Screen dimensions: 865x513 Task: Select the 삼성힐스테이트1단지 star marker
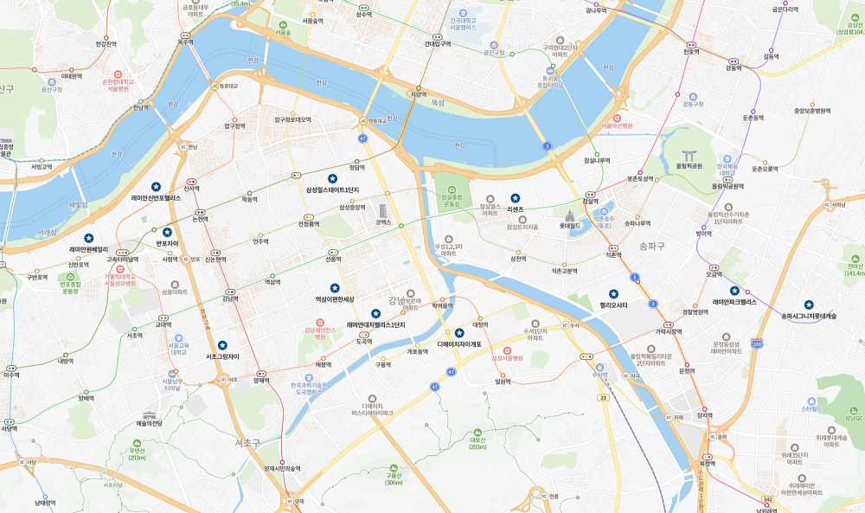[x=332, y=179]
